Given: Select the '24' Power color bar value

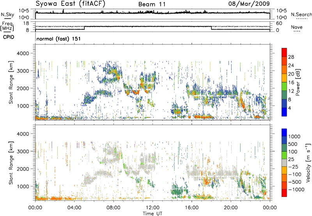Looking at the screenshot, I should pos(291,66).
